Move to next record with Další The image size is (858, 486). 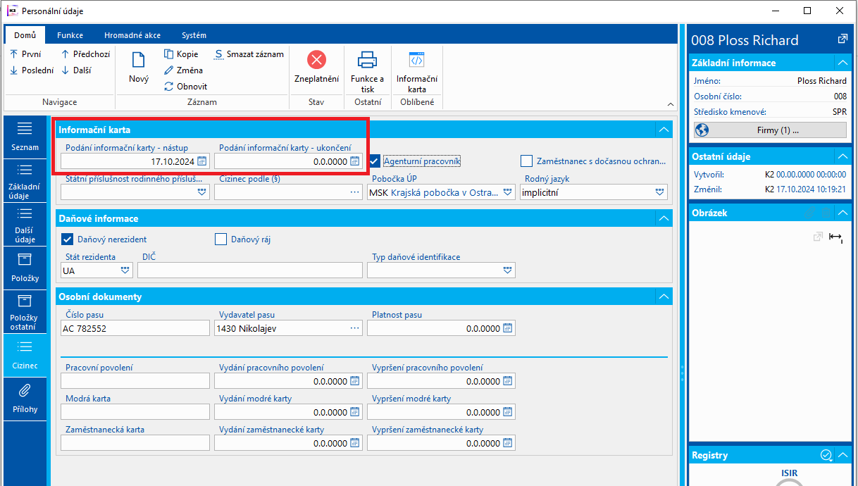click(x=76, y=70)
